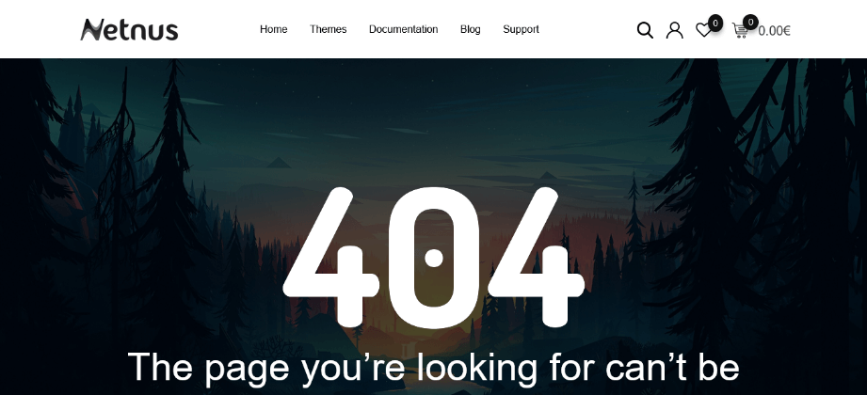Open the shopping cart icon

tap(740, 30)
